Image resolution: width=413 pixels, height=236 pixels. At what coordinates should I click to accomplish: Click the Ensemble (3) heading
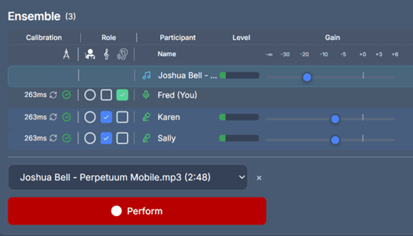pyautogui.click(x=42, y=16)
